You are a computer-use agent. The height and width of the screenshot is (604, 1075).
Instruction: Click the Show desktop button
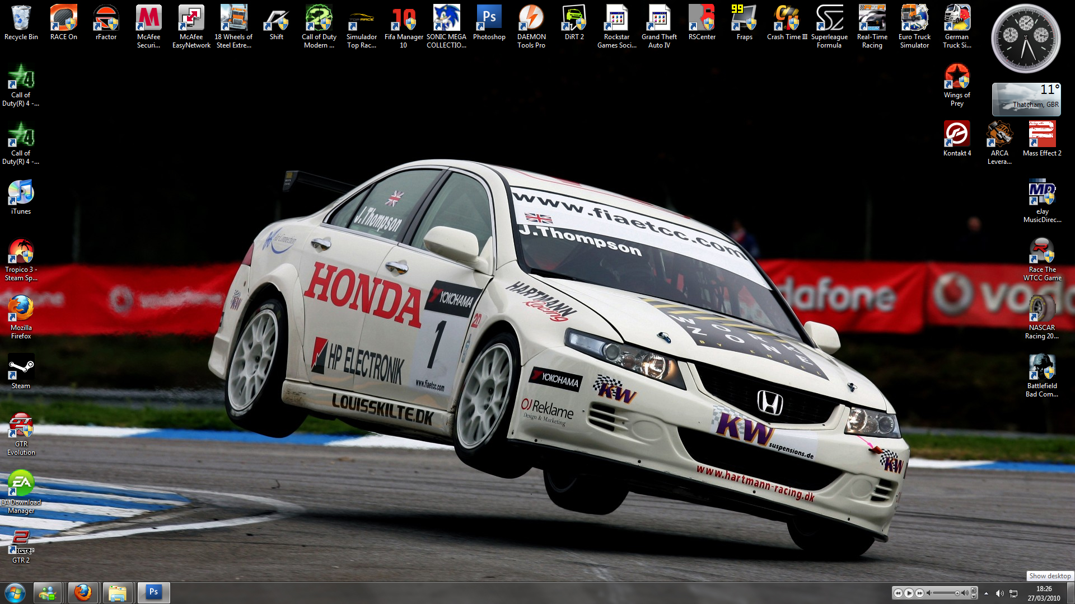click(1071, 593)
